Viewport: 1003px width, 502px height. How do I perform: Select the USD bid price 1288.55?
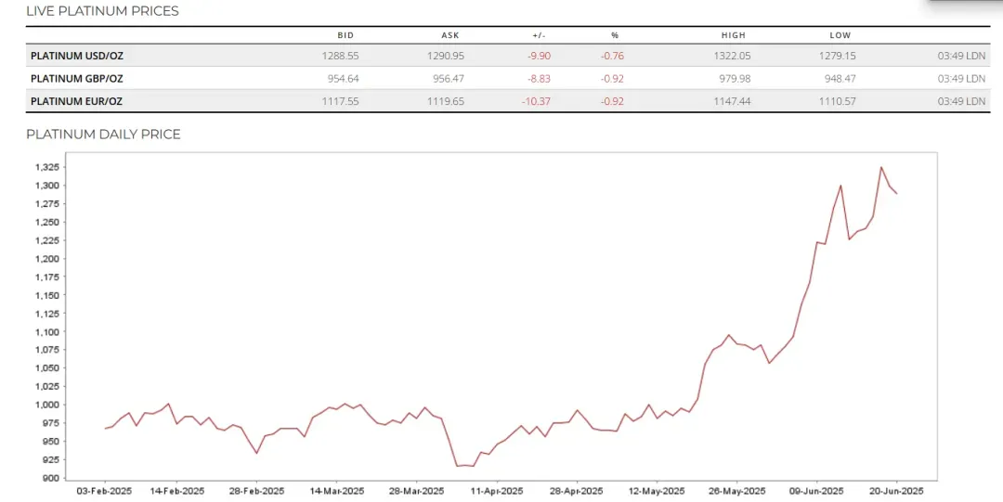click(x=340, y=56)
